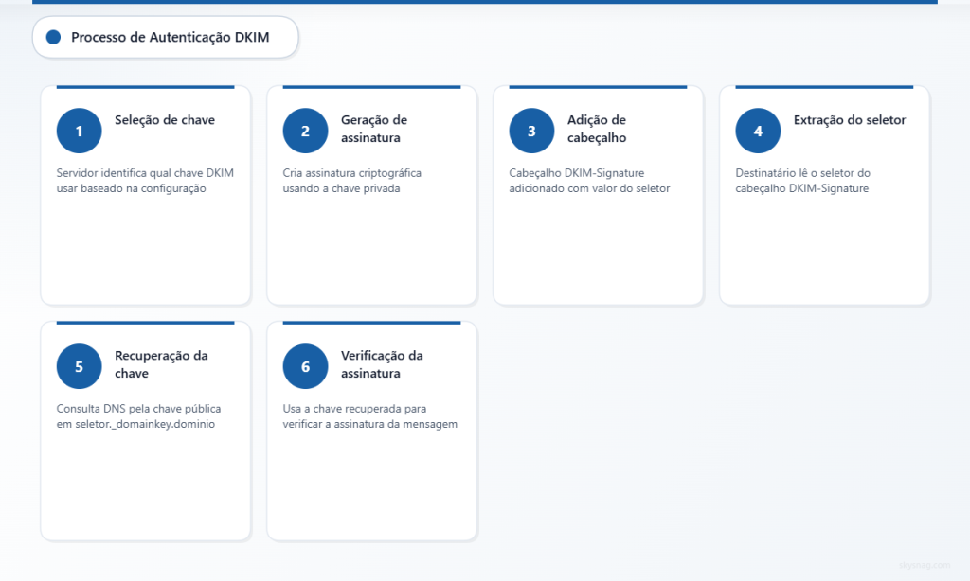Viewport: 970px width, 581px height.
Task: Expand the Extração do seletor card
Action: click(824, 194)
